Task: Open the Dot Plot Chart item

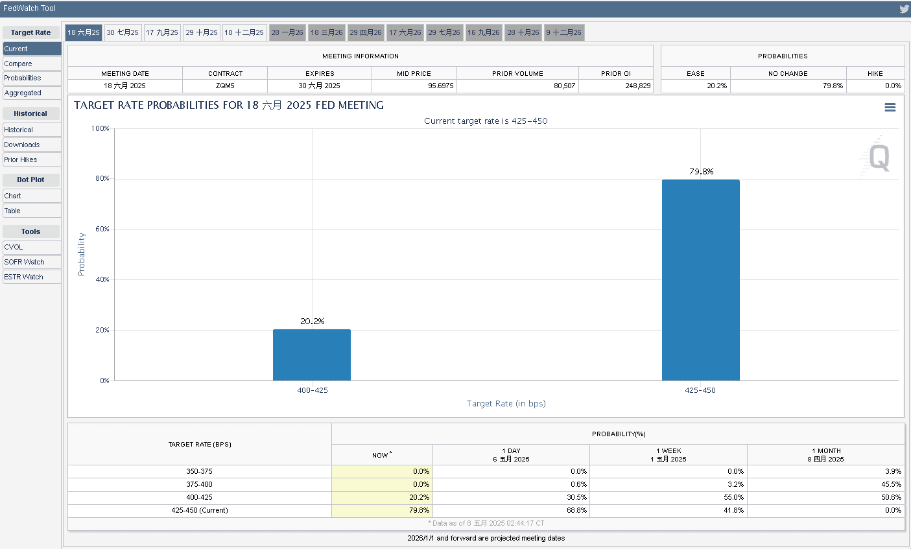Action: [32, 196]
